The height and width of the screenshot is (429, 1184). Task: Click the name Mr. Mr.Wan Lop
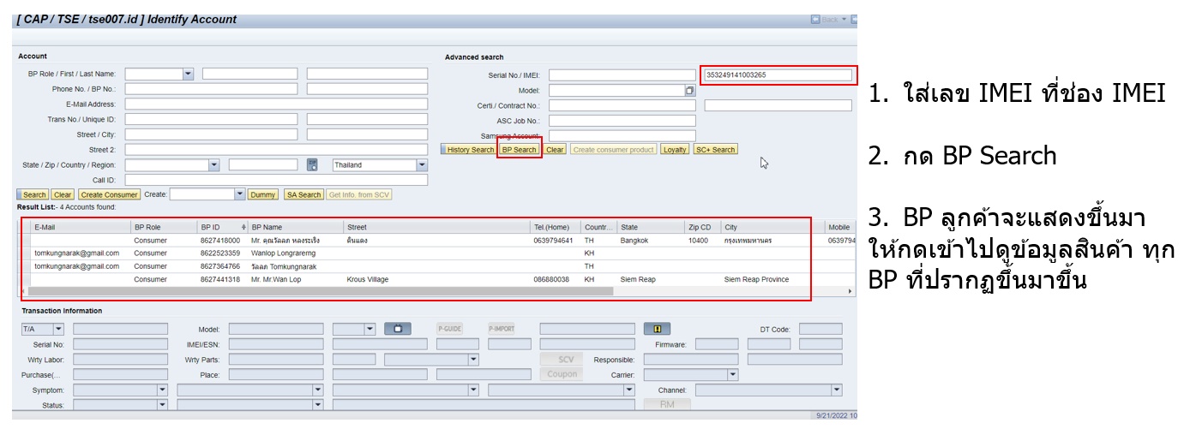click(278, 280)
